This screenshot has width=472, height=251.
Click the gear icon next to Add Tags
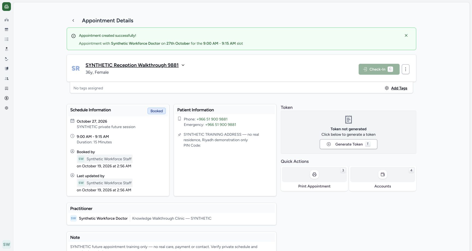[387, 88]
